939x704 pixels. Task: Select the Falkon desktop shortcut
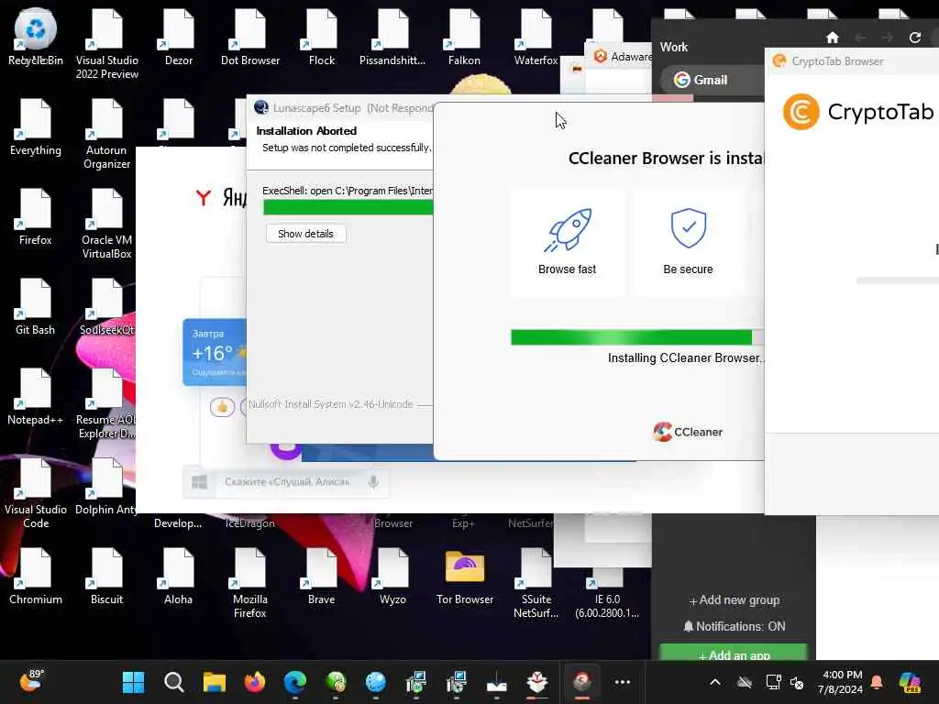point(464,37)
